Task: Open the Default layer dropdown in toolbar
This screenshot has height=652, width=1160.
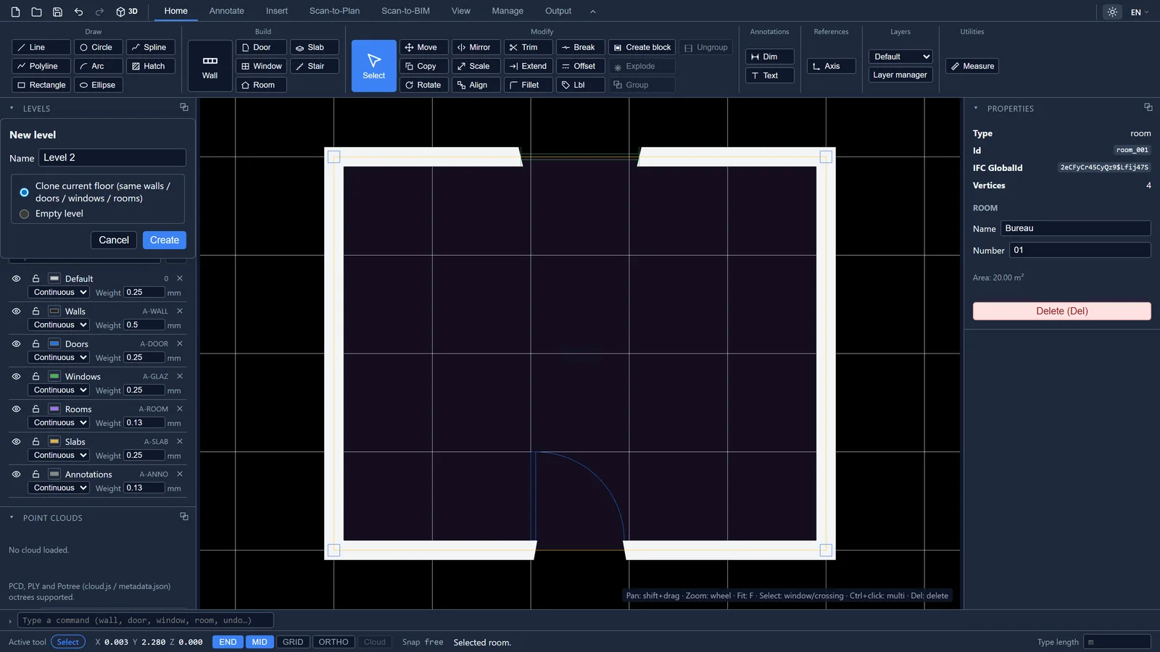Action: tap(900, 57)
